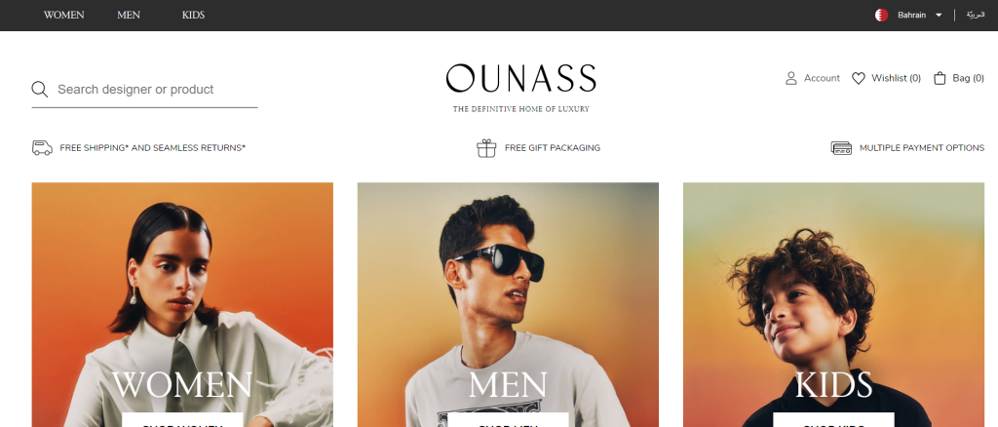Open the WOMEN category banner image
Screen dimensions: 998x427
182,305
